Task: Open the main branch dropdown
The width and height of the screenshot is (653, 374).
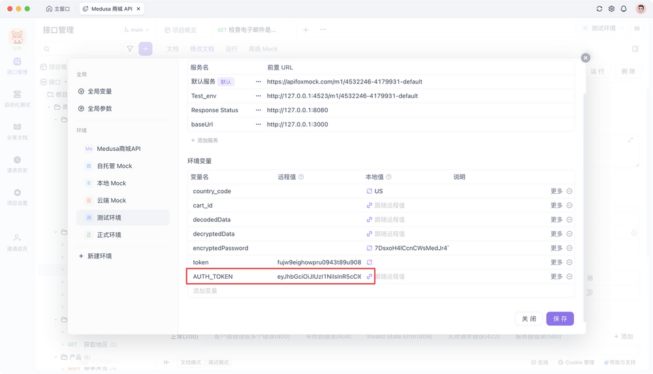Action: click(x=137, y=30)
